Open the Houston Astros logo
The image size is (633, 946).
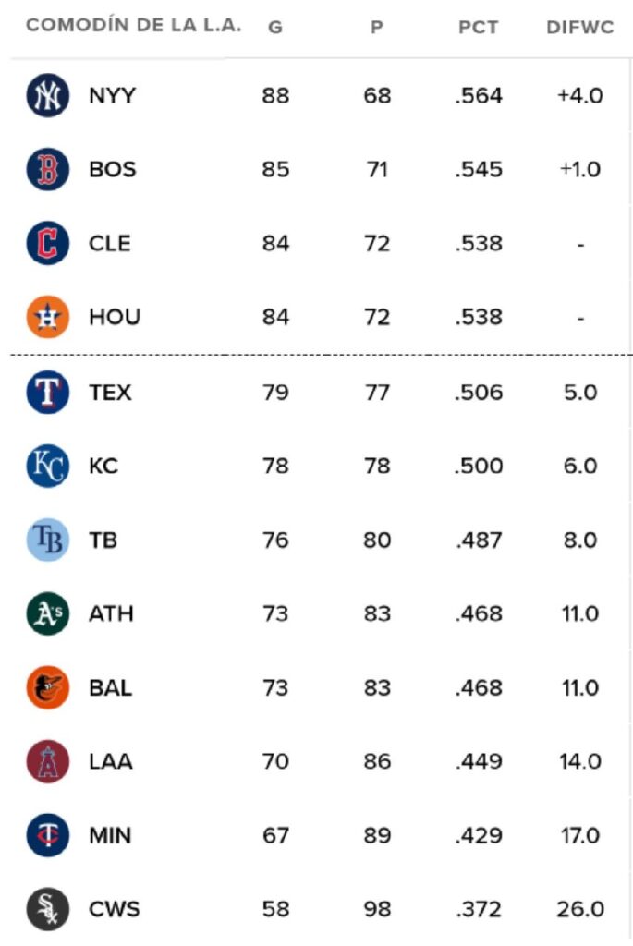48,318
